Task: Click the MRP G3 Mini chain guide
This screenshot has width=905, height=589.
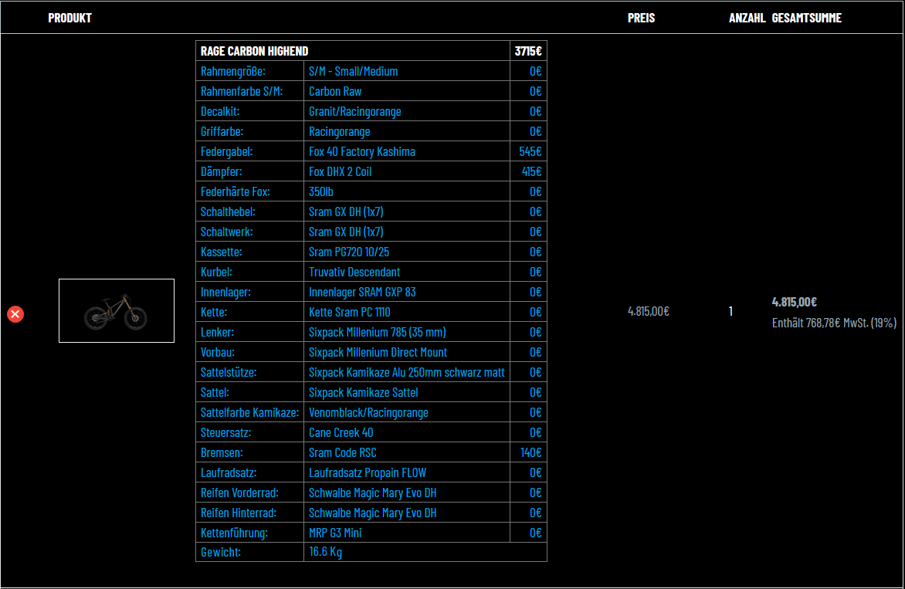Action: coord(335,533)
